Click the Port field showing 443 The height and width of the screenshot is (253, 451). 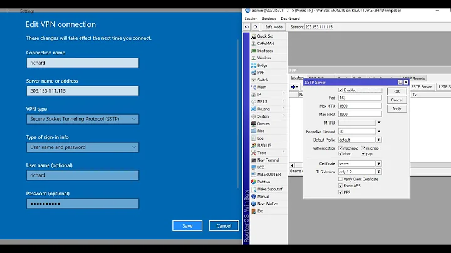click(360, 98)
